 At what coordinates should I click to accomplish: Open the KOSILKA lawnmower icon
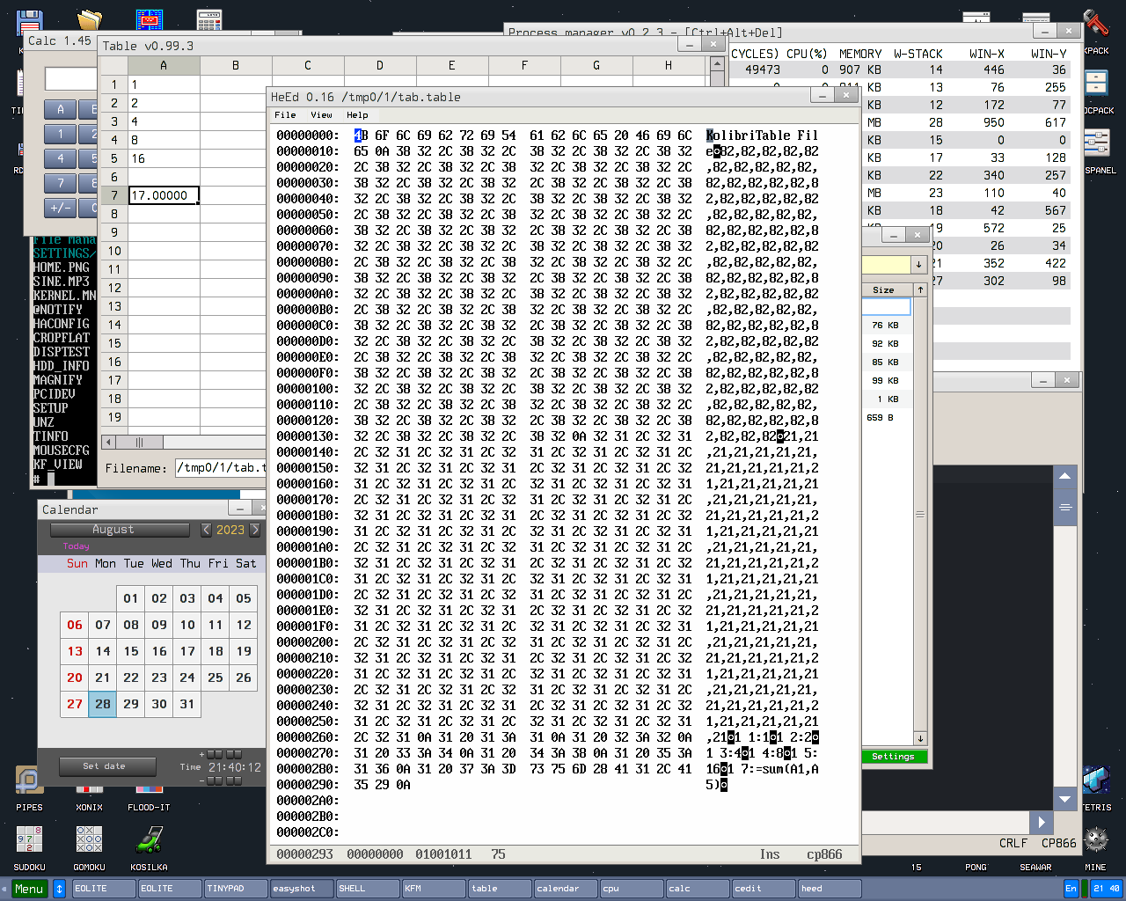point(149,840)
